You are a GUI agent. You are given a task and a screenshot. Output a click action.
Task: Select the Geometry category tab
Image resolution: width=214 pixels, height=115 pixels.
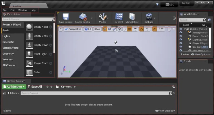[8, 54]
